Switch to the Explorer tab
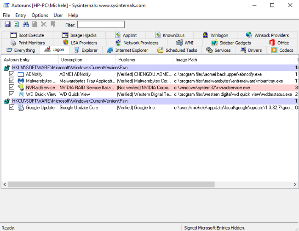This screenshot has height=231, width=299. tap(86, 50)
